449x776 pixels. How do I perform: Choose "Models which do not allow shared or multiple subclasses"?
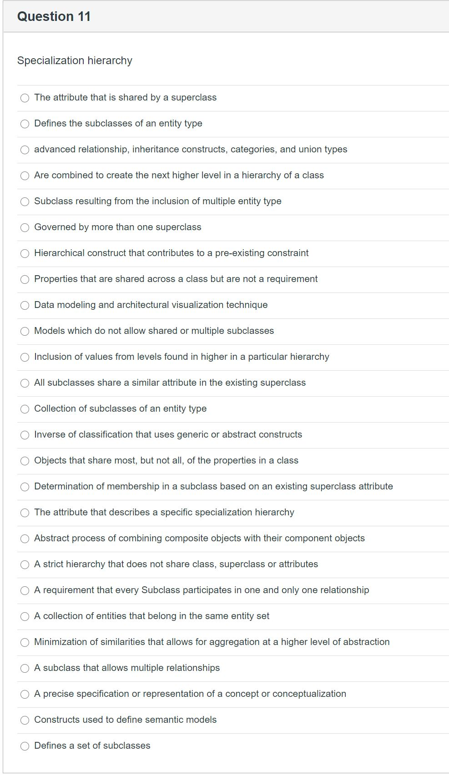(24, 331)
